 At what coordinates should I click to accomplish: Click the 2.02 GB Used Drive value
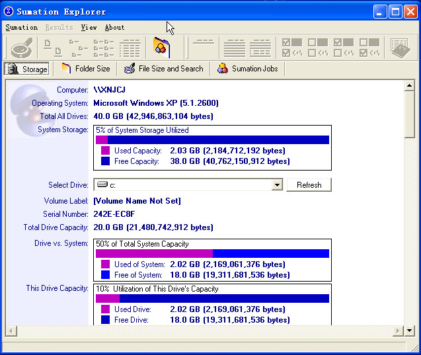tap(227, 309)
